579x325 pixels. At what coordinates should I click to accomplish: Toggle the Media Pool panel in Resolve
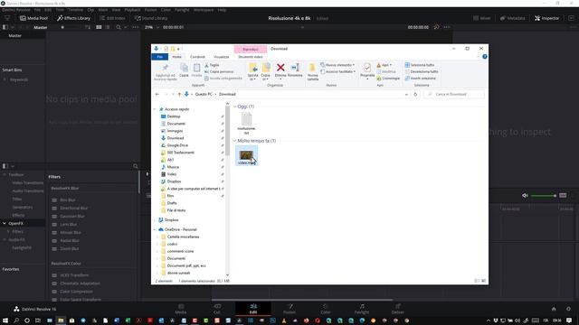[33, 18]
